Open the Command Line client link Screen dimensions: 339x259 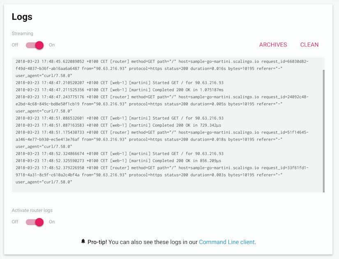coord(228,243)
